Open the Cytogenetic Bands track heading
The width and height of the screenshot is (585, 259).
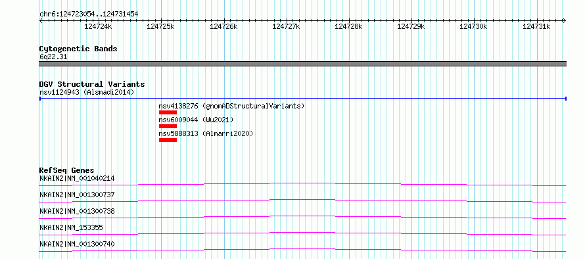pos(78,49)
